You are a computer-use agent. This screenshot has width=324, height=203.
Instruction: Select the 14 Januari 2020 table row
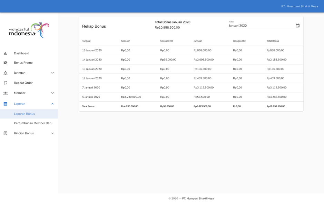coord(191,60)
